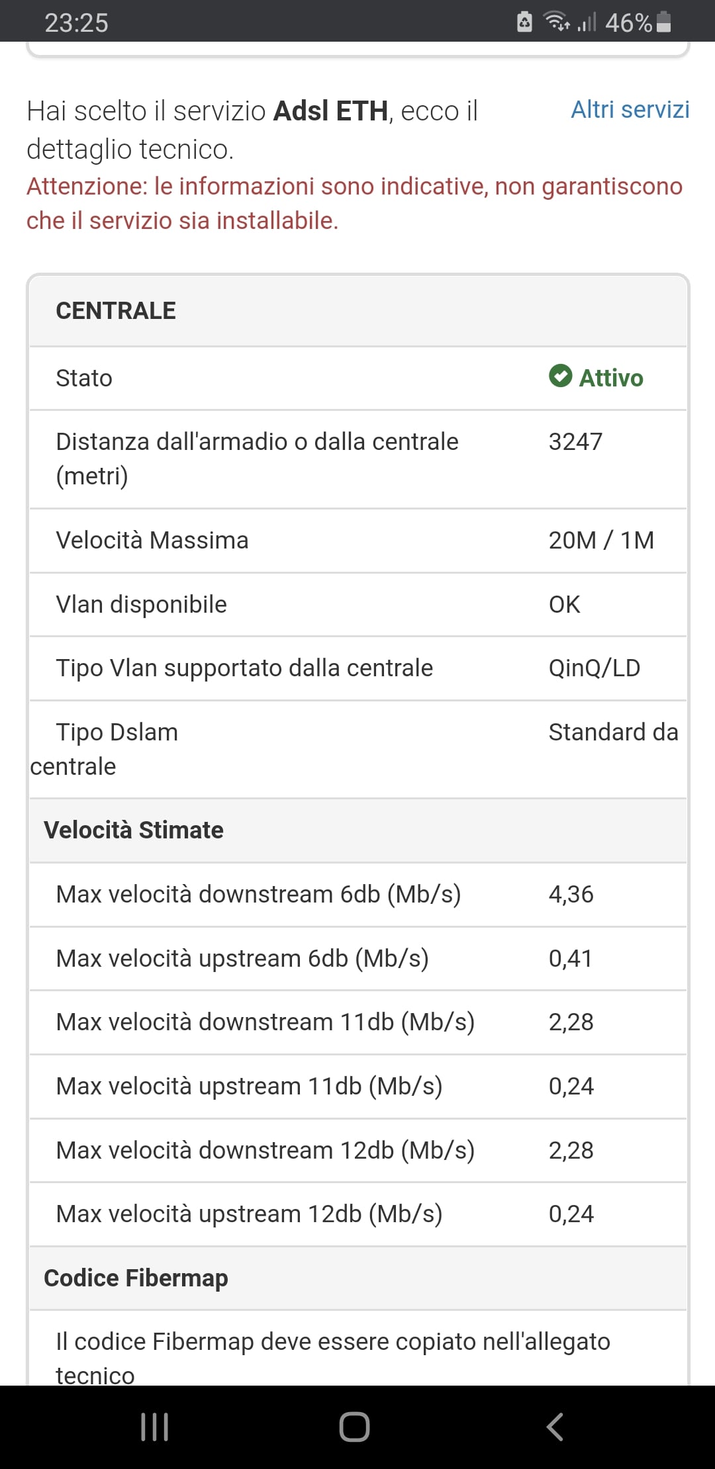Open the Altri servizi link
Image resolution: width=715 pixels, height=1469 pixels.
click(x=630, y=110)
